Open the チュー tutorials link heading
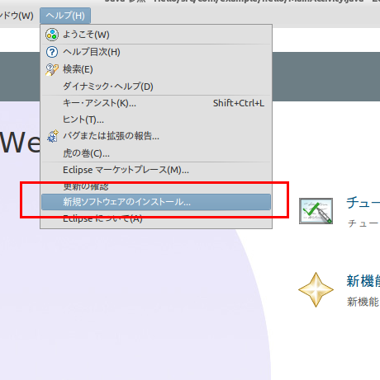This screenshot has width=380, height=380. (363, 203)
